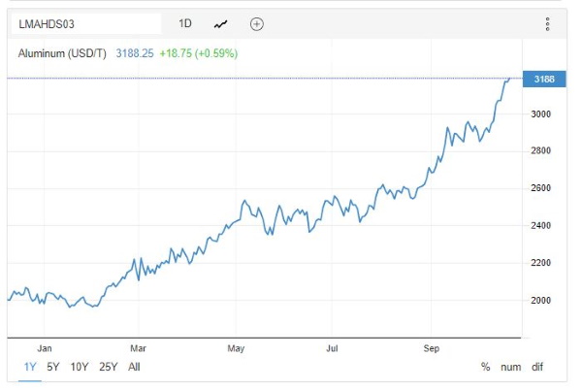
Task: Switch to the 1Y time range
Action: [30, 367]
